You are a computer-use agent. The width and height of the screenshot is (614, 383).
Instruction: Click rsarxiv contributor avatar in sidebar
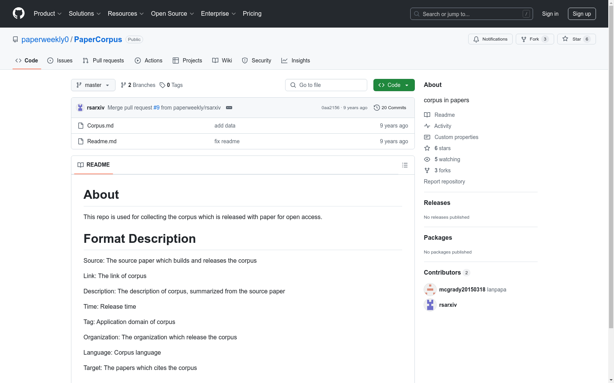click(x=430, y=305)
